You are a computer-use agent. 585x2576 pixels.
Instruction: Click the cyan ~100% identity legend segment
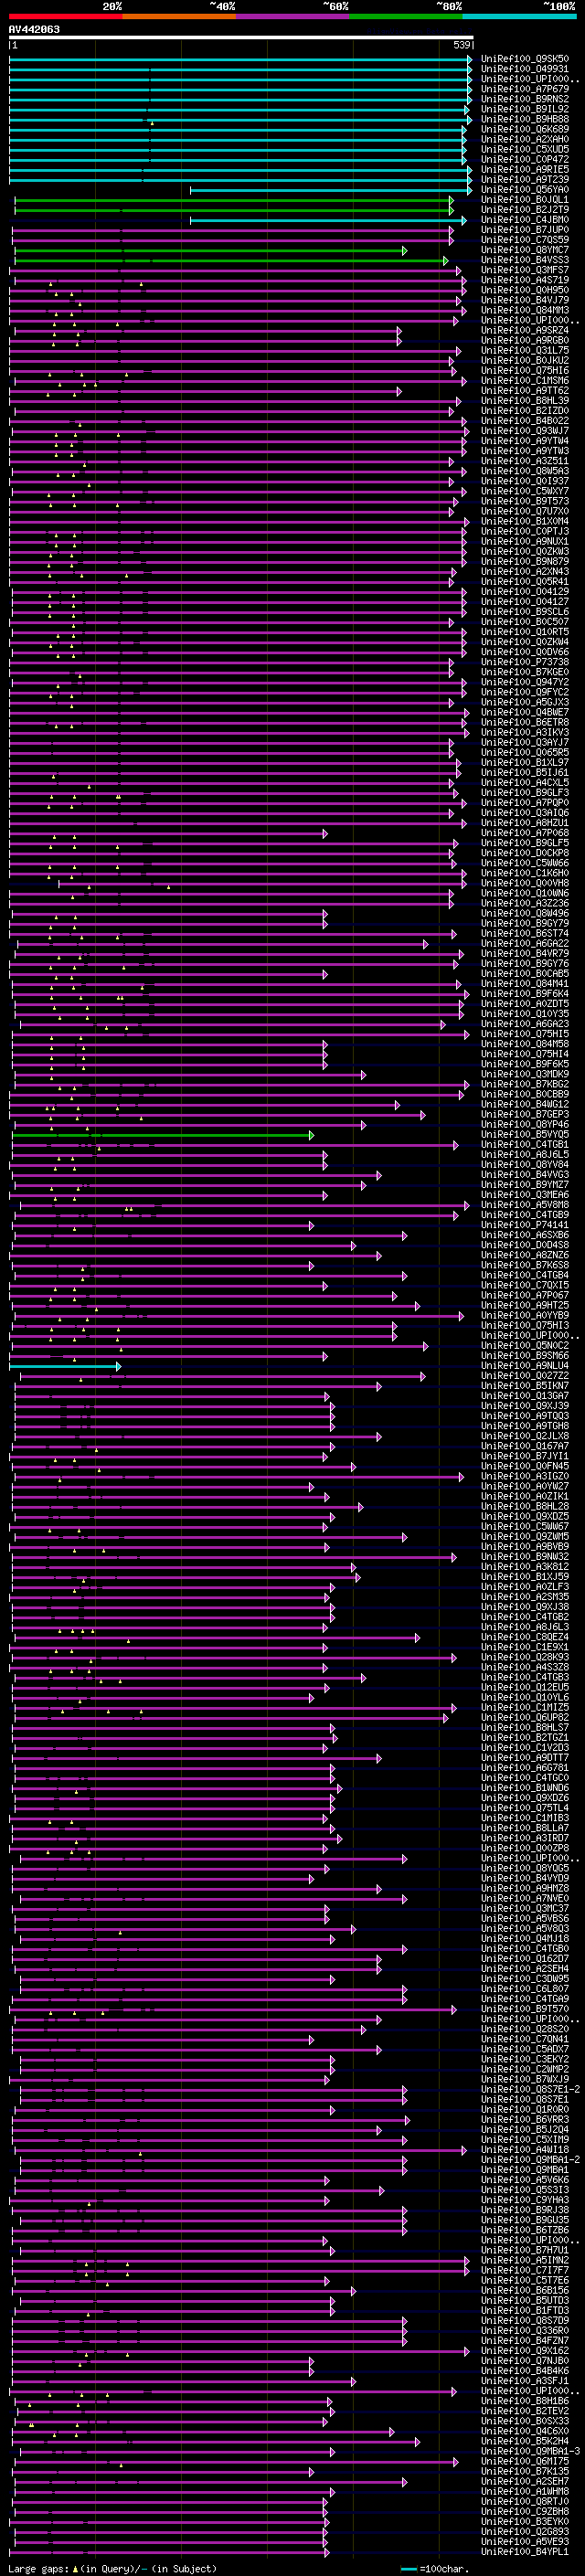click(x=519, y=16)
